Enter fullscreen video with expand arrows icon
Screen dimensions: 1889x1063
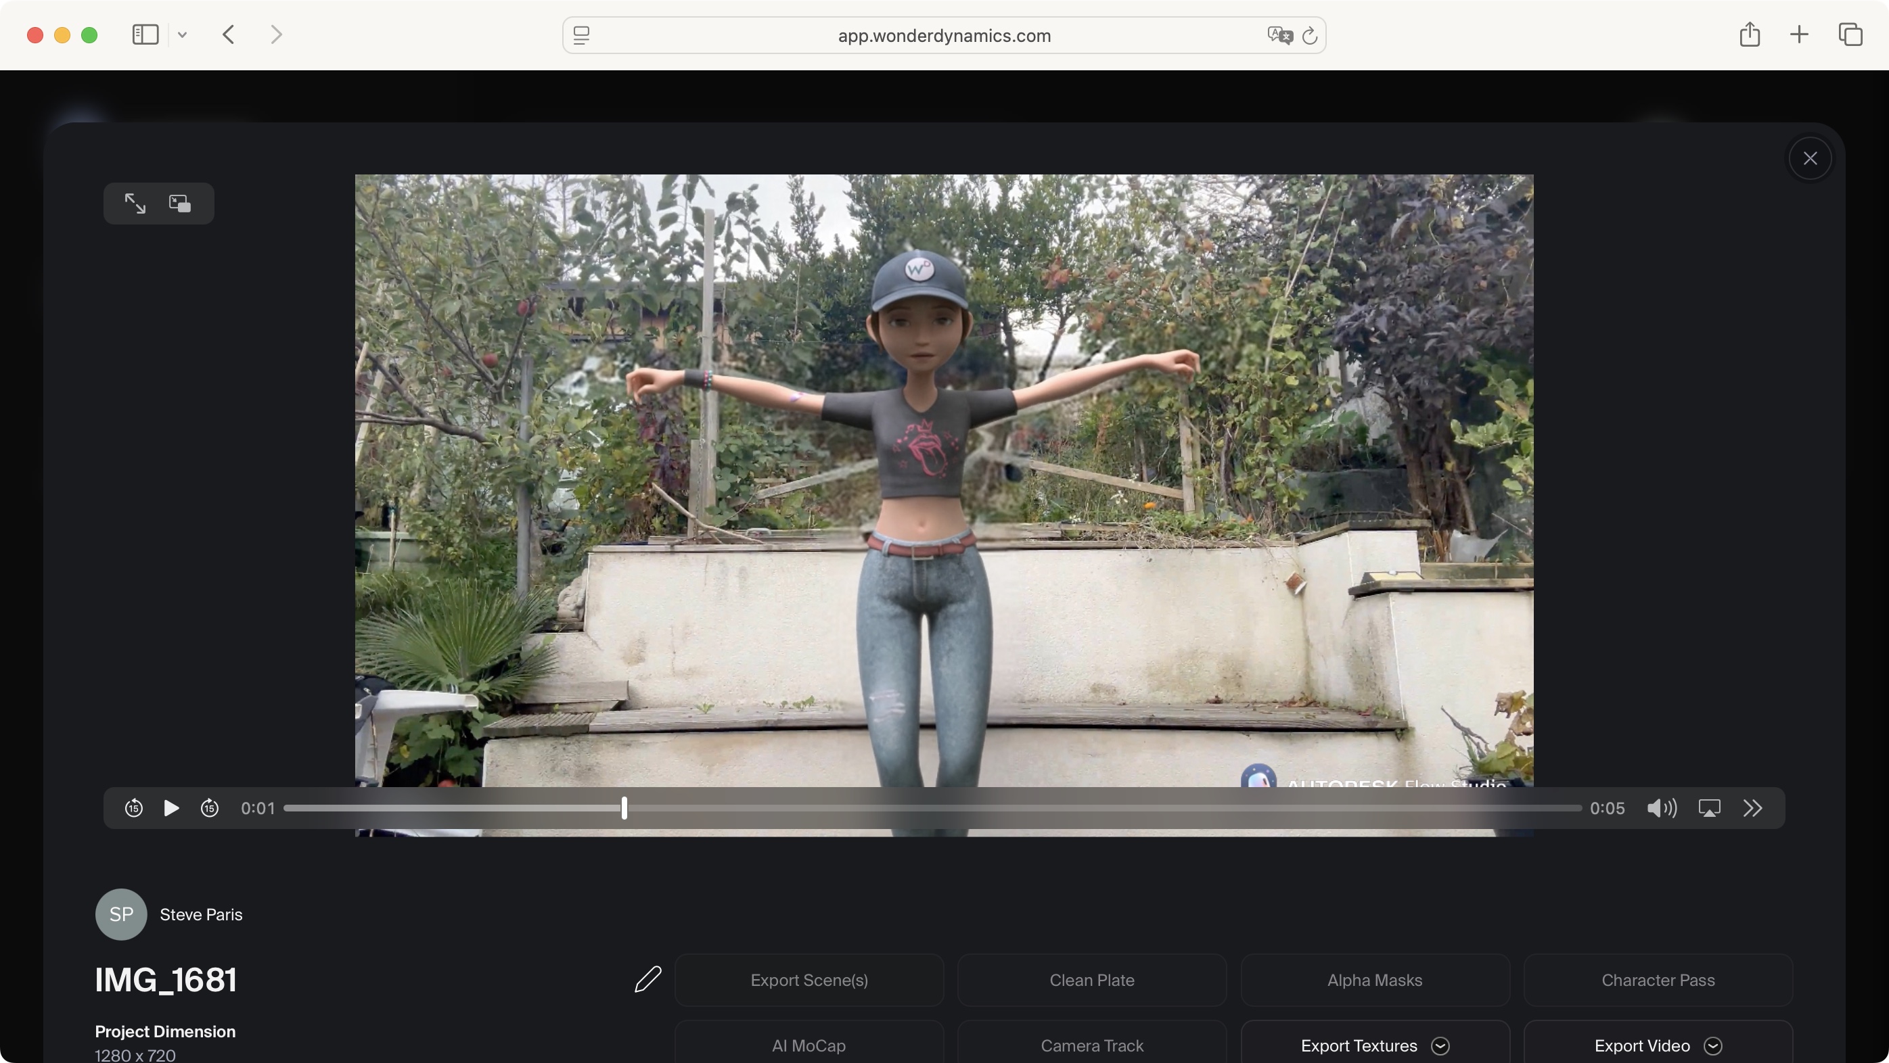point(135,203)
